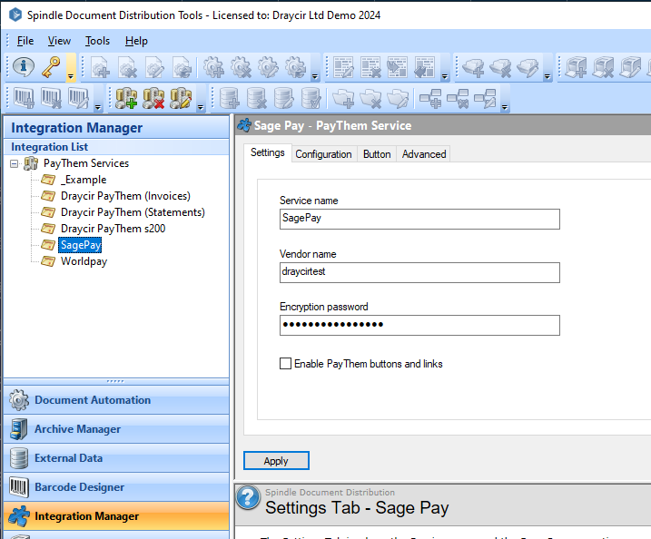Click the edit template layout icon

(x=343, y=67)
